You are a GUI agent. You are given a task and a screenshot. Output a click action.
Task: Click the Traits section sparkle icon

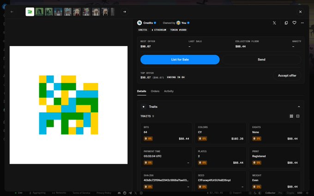tap(144, 107)
